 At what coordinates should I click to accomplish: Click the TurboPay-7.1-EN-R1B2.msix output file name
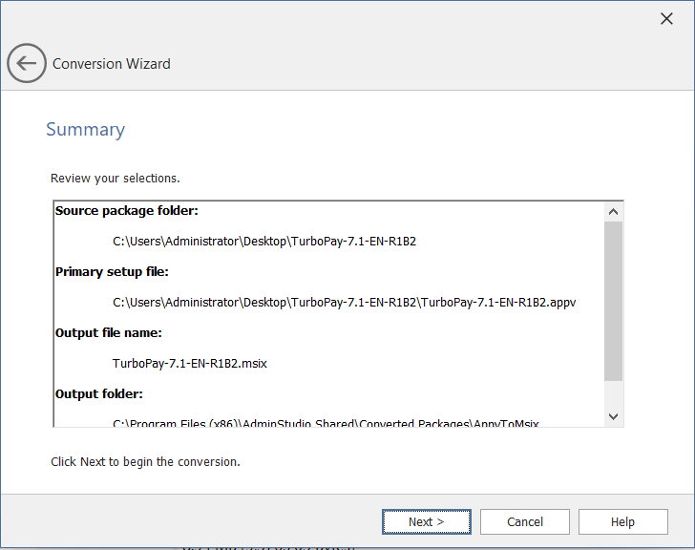pos(189,364)
